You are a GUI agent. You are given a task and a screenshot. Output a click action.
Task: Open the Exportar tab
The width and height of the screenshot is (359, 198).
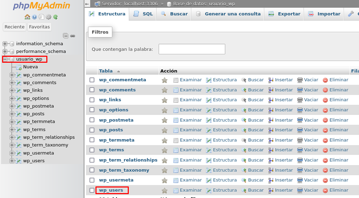pyautogui.click(x=284, y=14)
